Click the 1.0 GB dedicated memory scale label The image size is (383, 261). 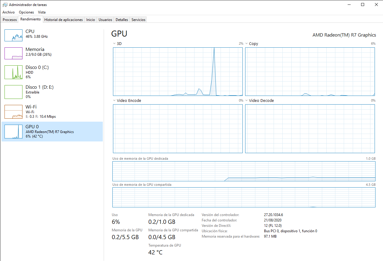(x=371, y=159)
